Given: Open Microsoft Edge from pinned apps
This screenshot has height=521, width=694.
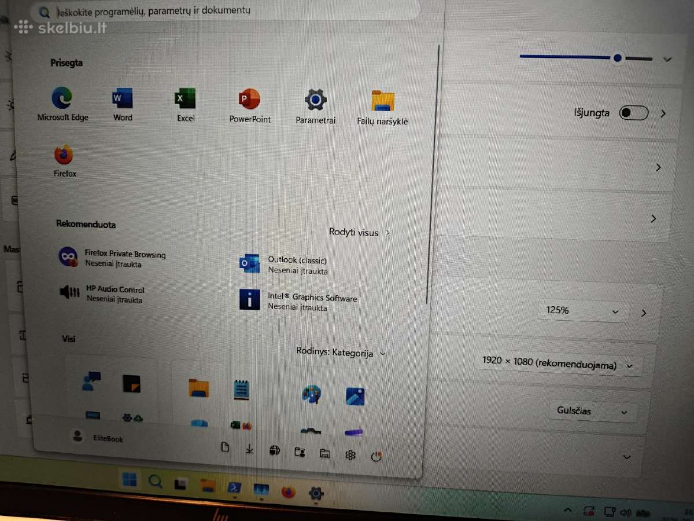Looking at the screenshot, I should pos(62,104).
